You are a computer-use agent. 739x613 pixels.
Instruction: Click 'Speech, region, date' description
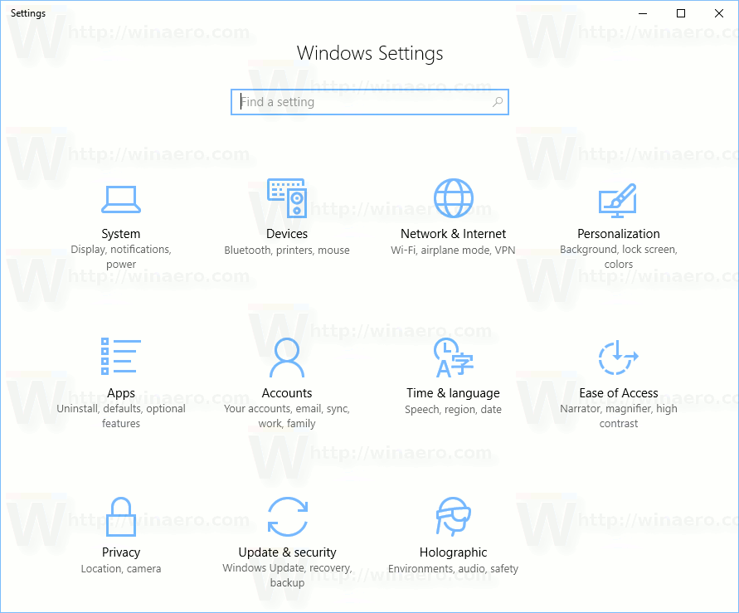click(x=453, y=410)
